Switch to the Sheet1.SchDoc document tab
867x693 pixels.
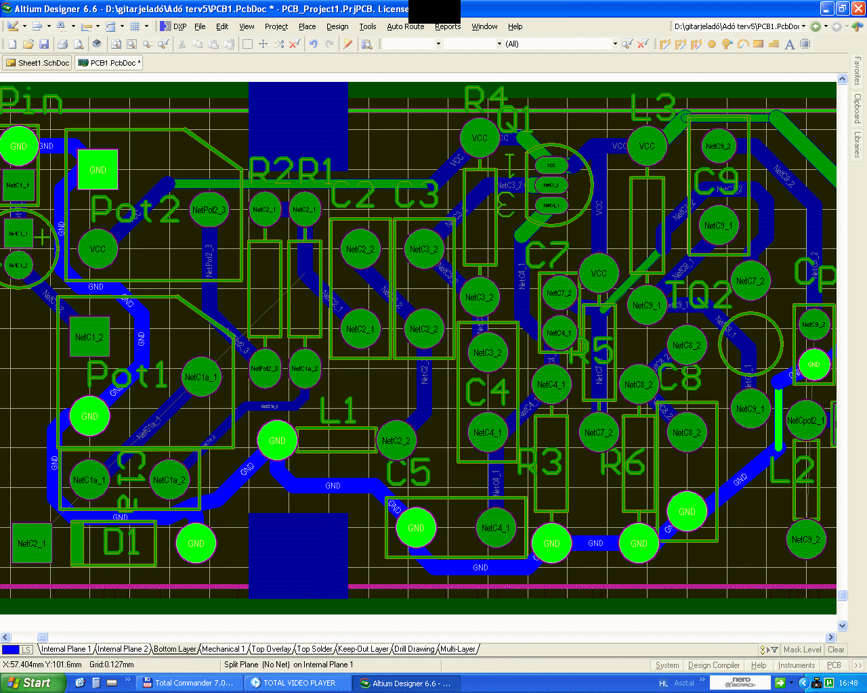38,63
